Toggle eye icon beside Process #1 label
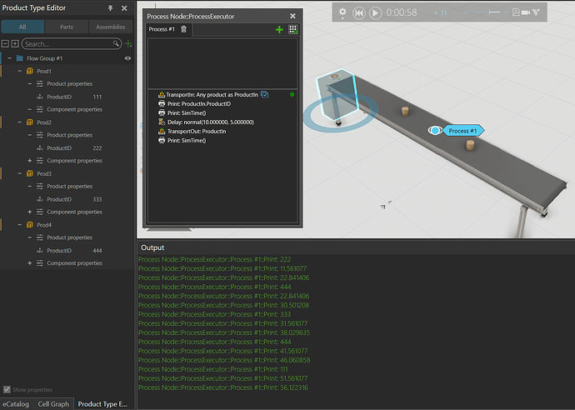The width and height of the screenshot is (575, 410). (x=435, y=130)
